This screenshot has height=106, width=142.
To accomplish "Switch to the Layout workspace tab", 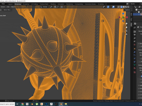I will (x=10, y=4).
